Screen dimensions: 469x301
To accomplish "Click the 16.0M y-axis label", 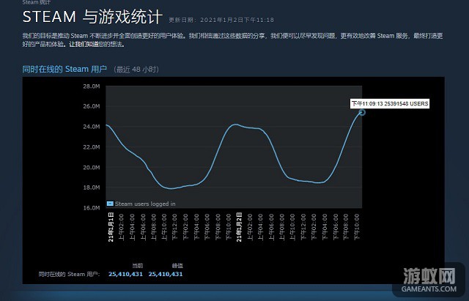I will click(92, 208).
